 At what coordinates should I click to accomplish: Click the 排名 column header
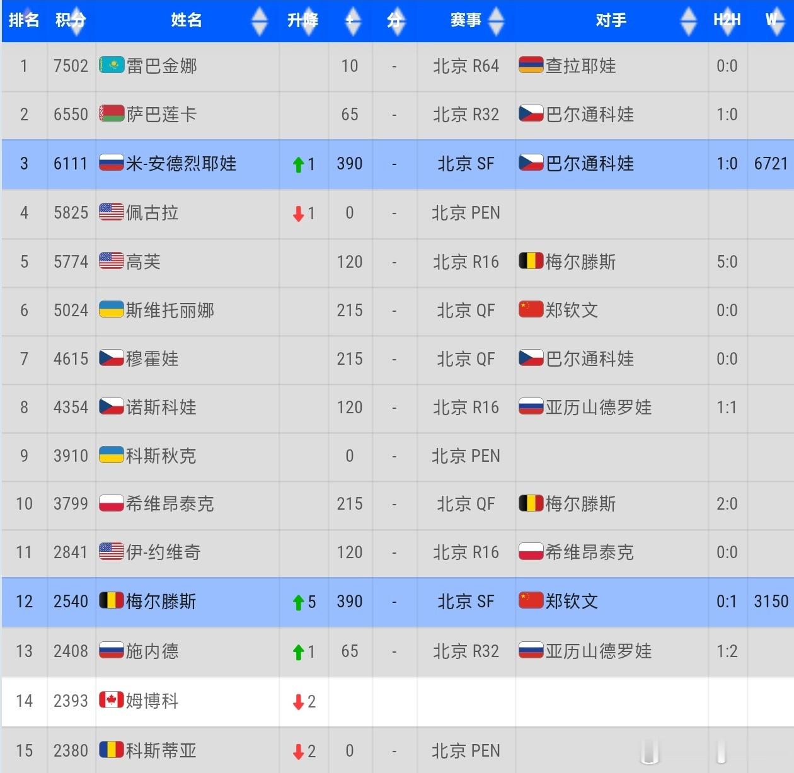click(x=24, y=20)
